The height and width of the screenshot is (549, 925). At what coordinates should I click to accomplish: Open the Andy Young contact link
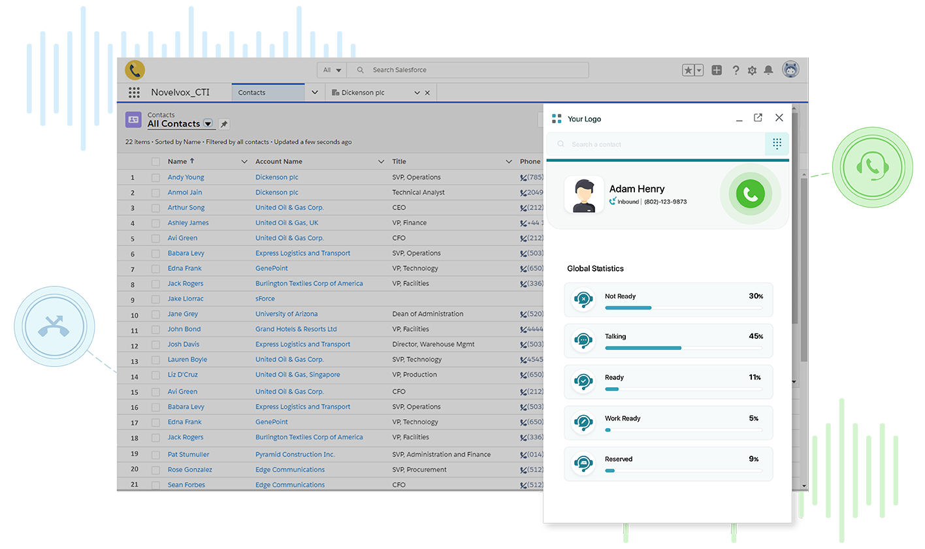pos(186,178)
